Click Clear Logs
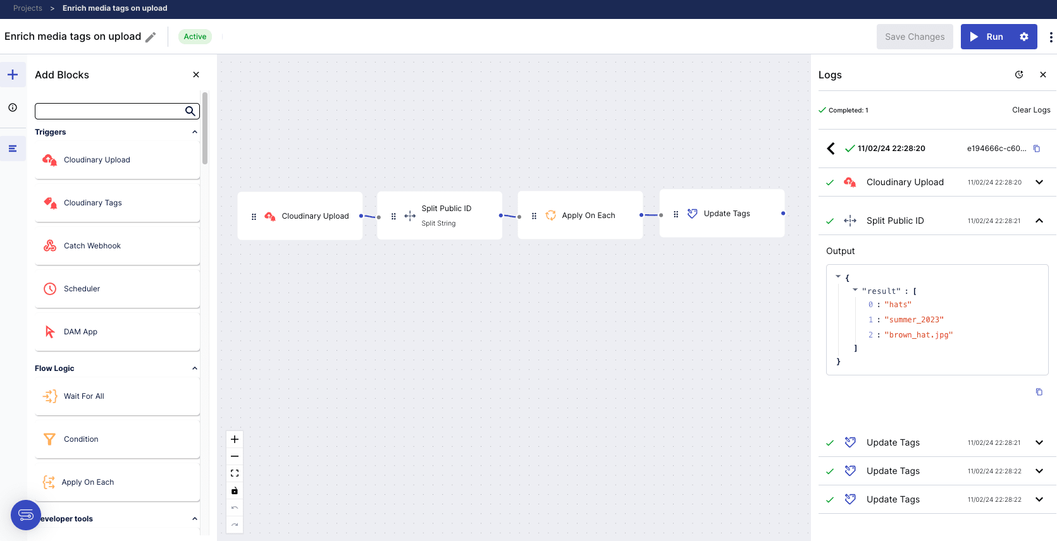 click(x=1031, y=110)
